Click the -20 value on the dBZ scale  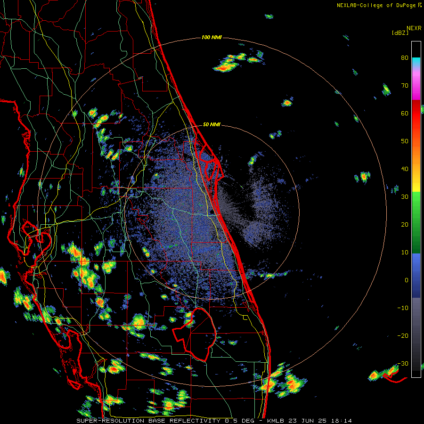[x=403, y=336]
